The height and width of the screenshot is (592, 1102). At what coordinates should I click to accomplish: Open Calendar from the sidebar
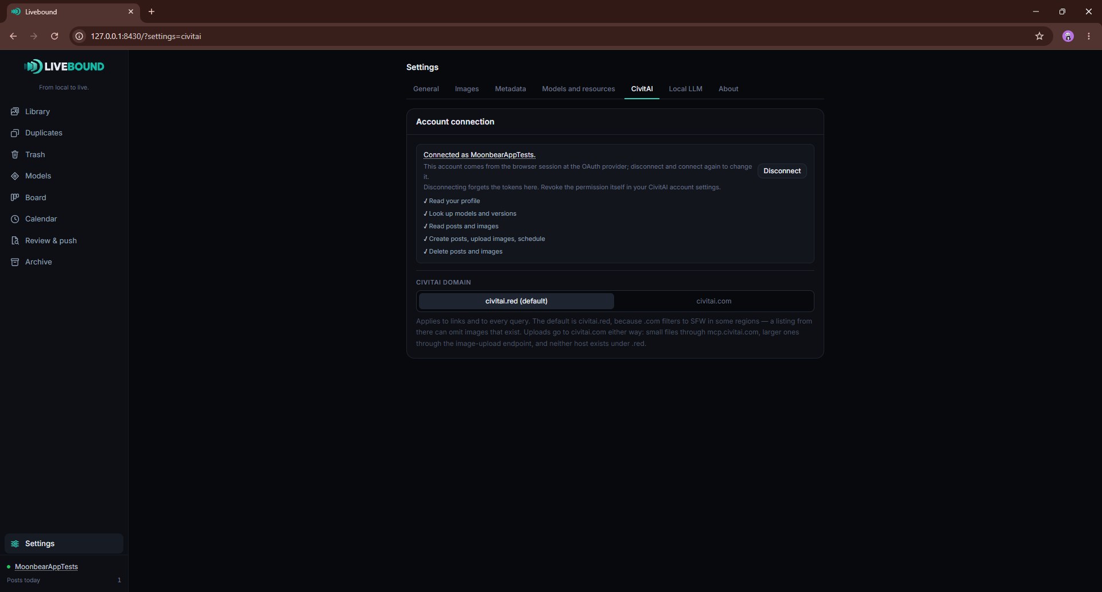[x=64, y=219]
